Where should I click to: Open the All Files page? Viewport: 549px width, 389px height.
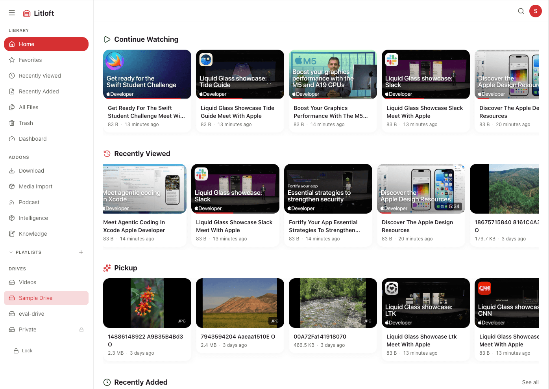46,107
